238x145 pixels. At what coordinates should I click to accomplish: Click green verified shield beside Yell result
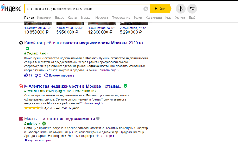pos(125,86)
